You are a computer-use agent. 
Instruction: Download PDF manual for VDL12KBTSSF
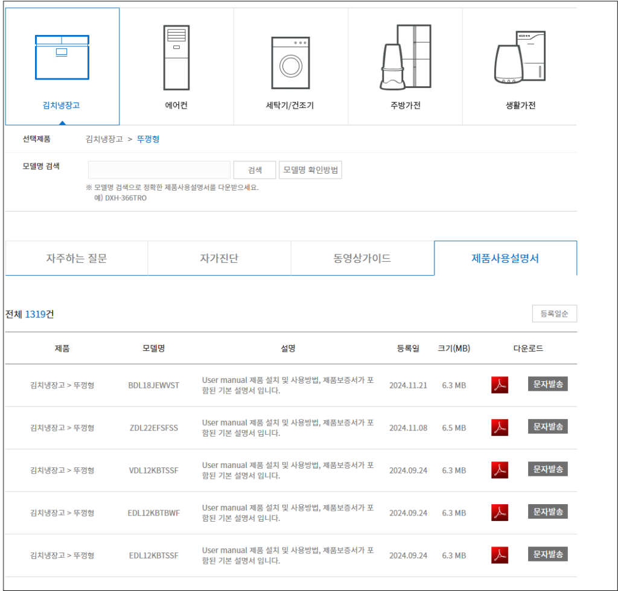click(x=500, y=470)
